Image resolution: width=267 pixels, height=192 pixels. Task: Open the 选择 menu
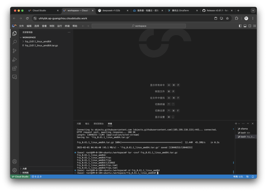37,26
